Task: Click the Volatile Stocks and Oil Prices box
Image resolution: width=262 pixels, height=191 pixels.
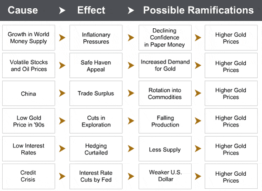Action: click(x=28, y=65)
